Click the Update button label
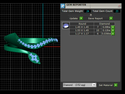Image resolution: width=125 pixels, height=94 pixels. pos(74,18)
